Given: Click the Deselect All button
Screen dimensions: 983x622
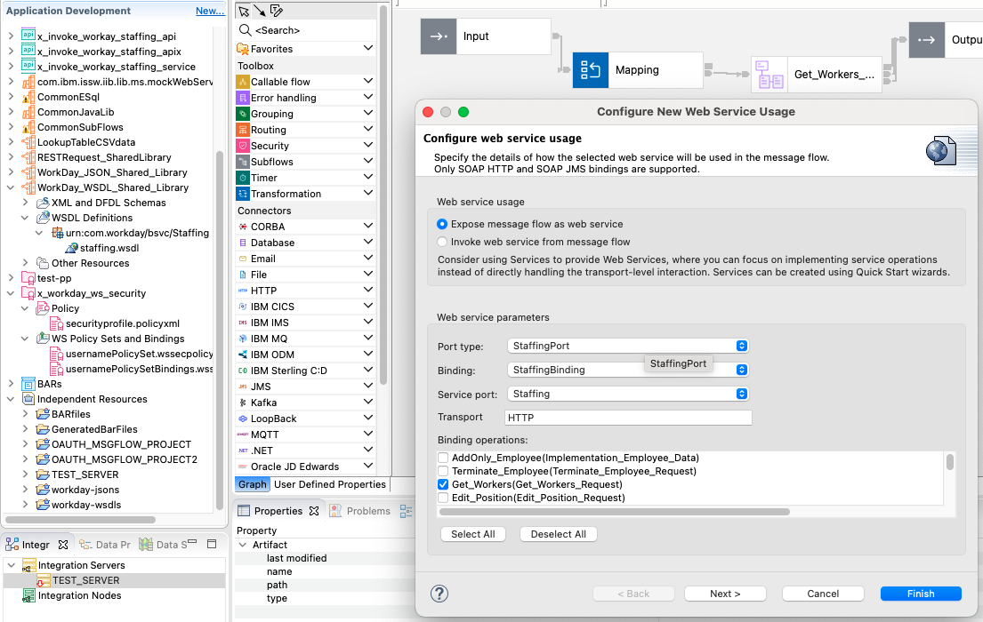Looking at the screenshot, I should click(x=558, y=534).
